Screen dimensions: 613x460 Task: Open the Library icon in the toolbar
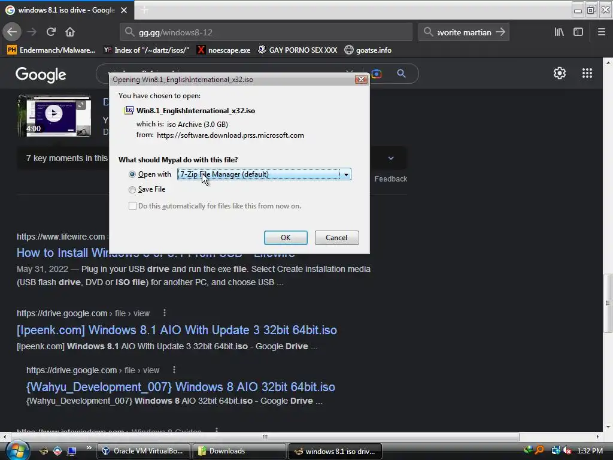[559, 32]
